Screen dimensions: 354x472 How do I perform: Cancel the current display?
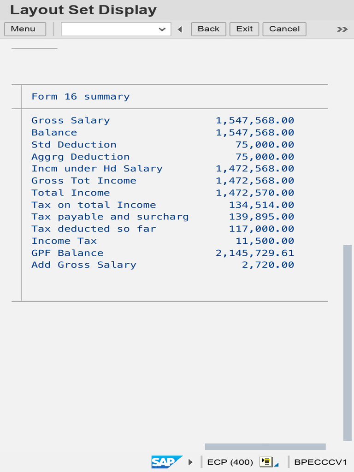(x=284, y=29)
